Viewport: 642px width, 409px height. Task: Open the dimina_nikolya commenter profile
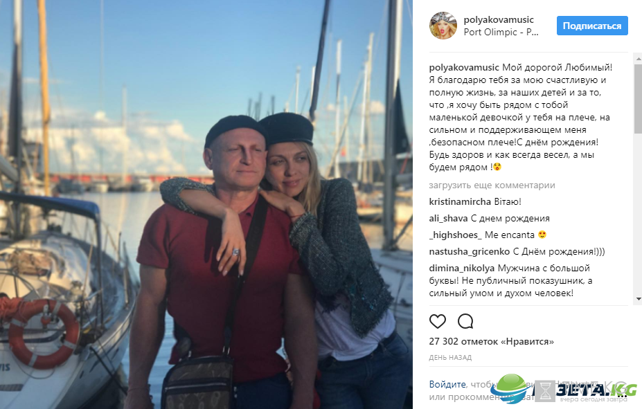(x=461, y=269)
